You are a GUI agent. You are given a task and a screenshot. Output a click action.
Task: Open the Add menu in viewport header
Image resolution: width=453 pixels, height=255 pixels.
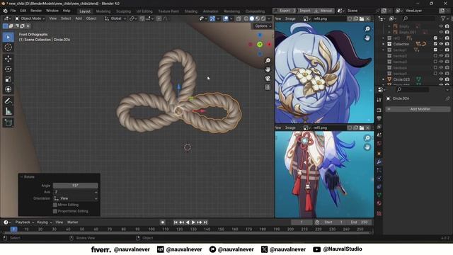coord(79,18)
